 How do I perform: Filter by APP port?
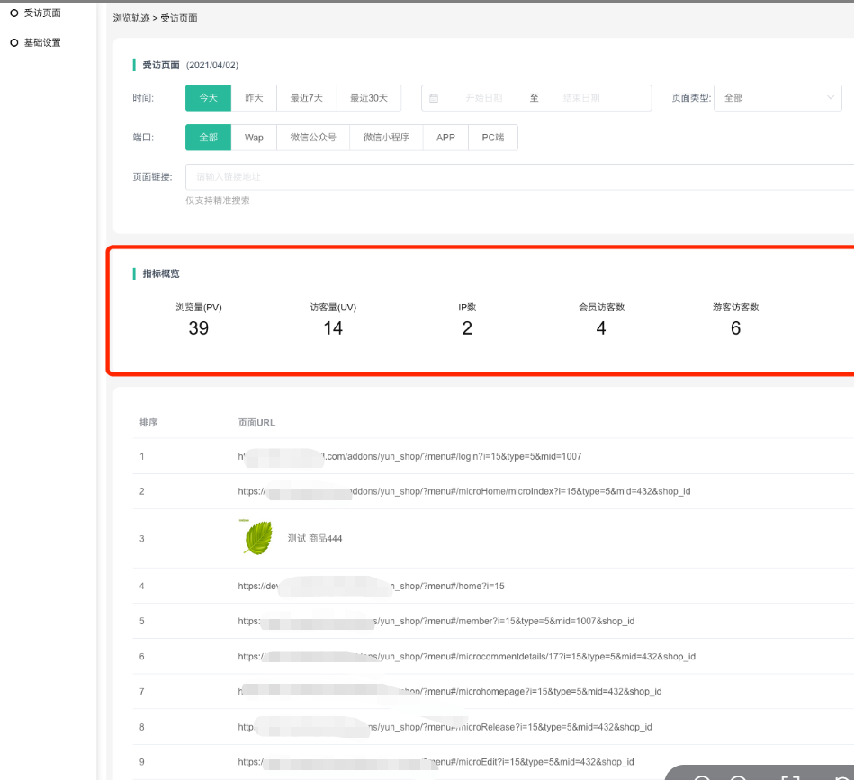tap(445, 138)
